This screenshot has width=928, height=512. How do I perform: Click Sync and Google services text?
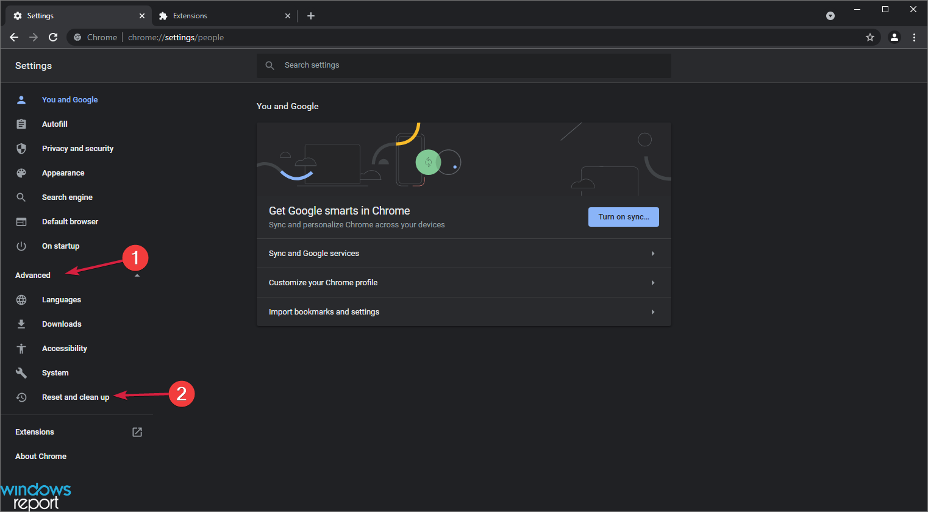tap(314, 254)
